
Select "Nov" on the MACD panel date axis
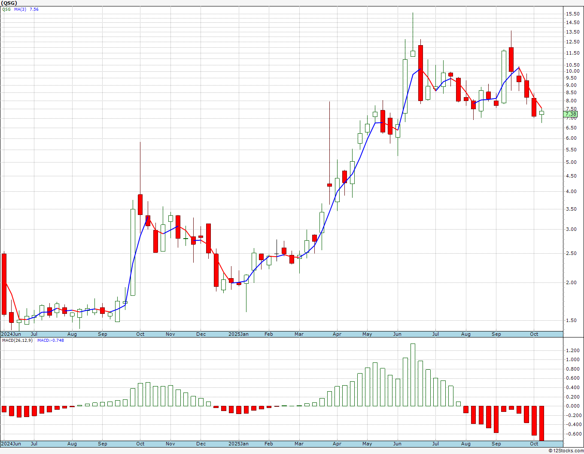tap(170, 444)
